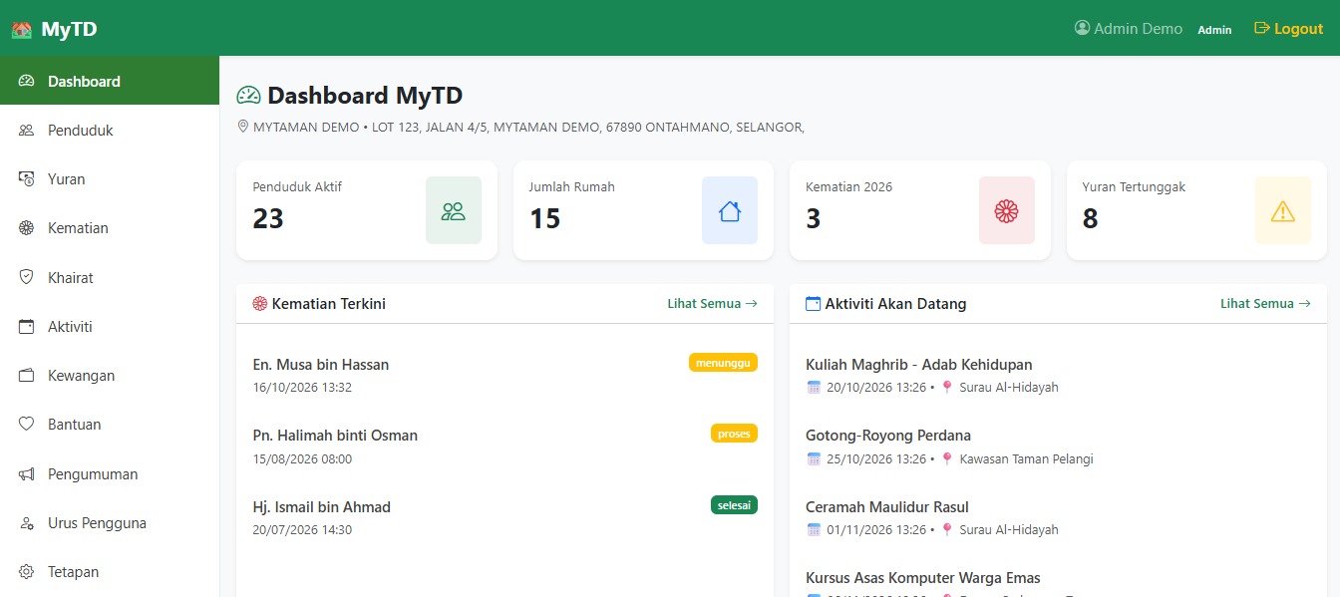Image resolution: width=1340 pixels, height=597 pixels.
Task: Click the Tetapan gear icon in sidebar
Action: pyautogui.click(x=27, y=572)
